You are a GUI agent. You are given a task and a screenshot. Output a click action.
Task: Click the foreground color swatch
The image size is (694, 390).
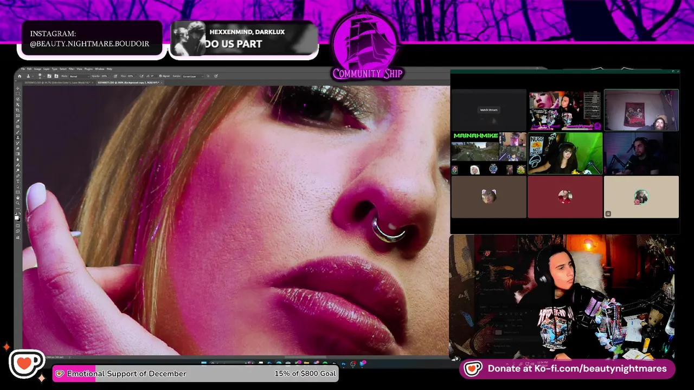pos(16,218)
